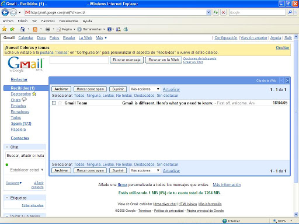Open the Spam (173) folder
This screenshot has height=224, width=299.
21,124
